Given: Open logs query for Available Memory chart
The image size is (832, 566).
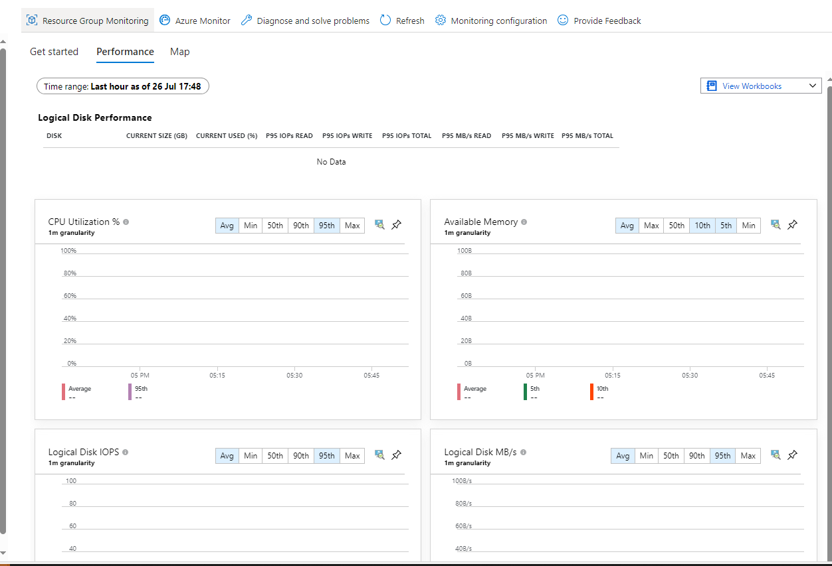Looking at the screenshot, I should pyautogui.click(x=776, y=225).
